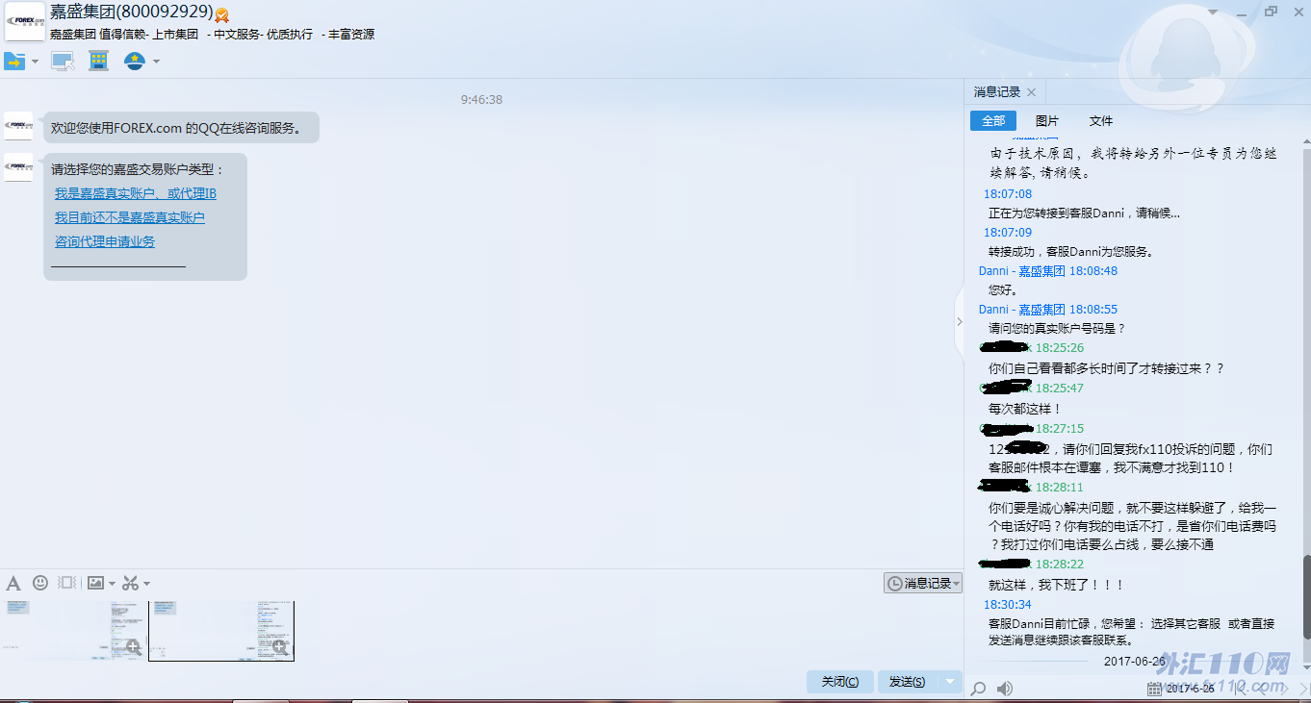1311x703 pixels.
Task: Open the calendar date picker icon
Action: tap(1154, 689)
